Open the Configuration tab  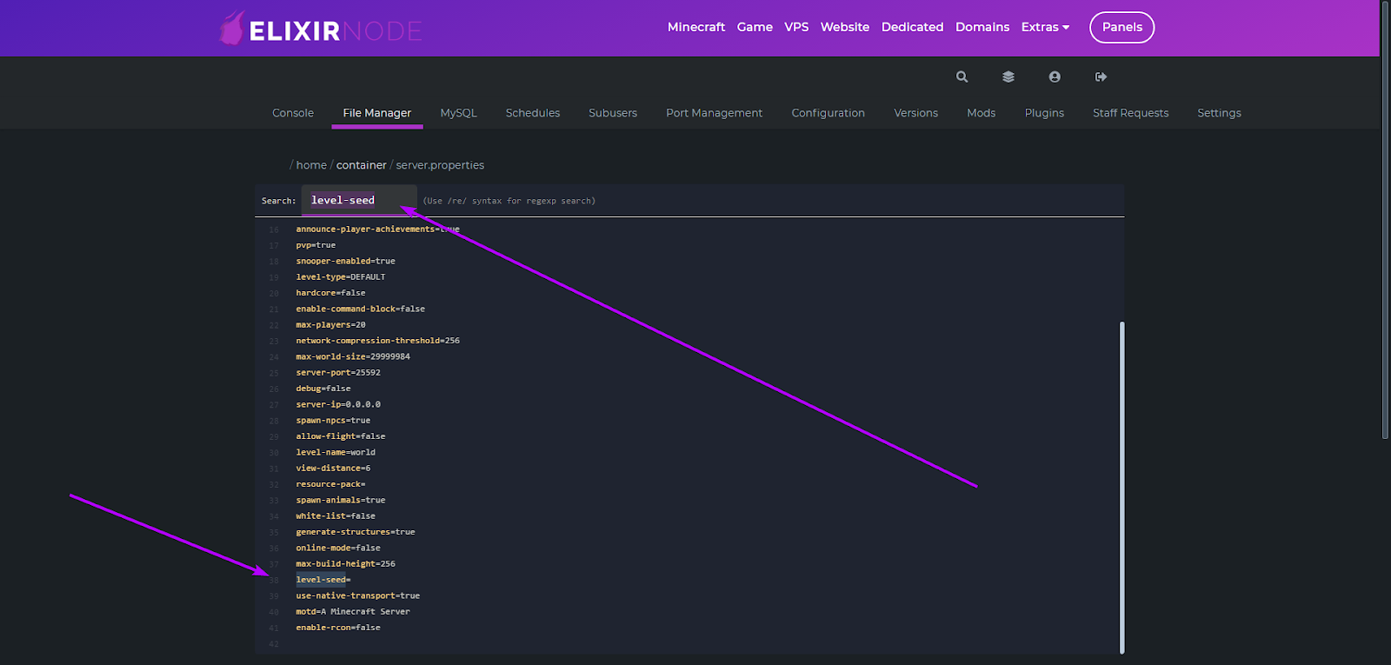pos(829,113)
